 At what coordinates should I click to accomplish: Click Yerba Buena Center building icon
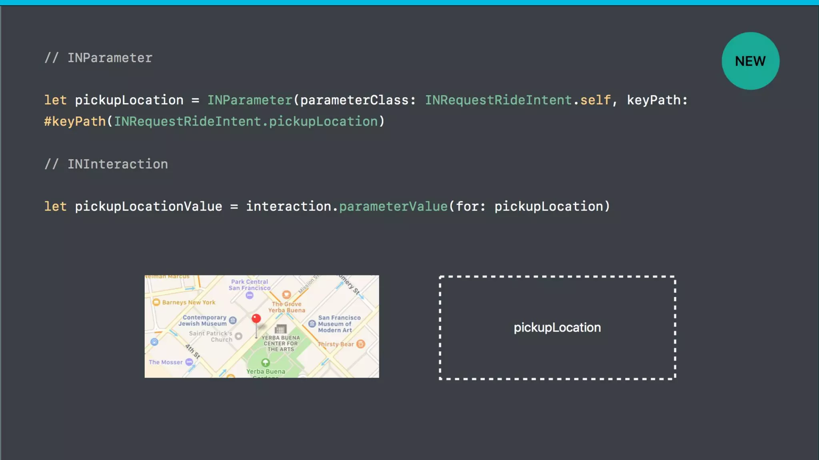click(281, 329)
